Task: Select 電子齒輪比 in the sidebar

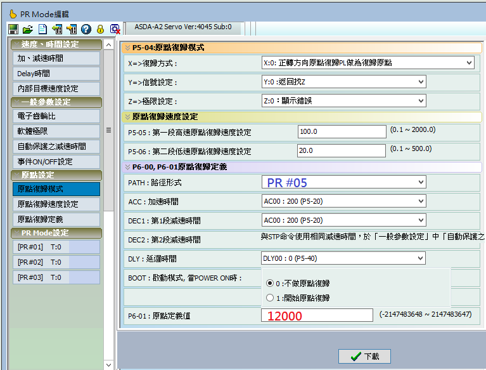Action: (x=56, y=116)
